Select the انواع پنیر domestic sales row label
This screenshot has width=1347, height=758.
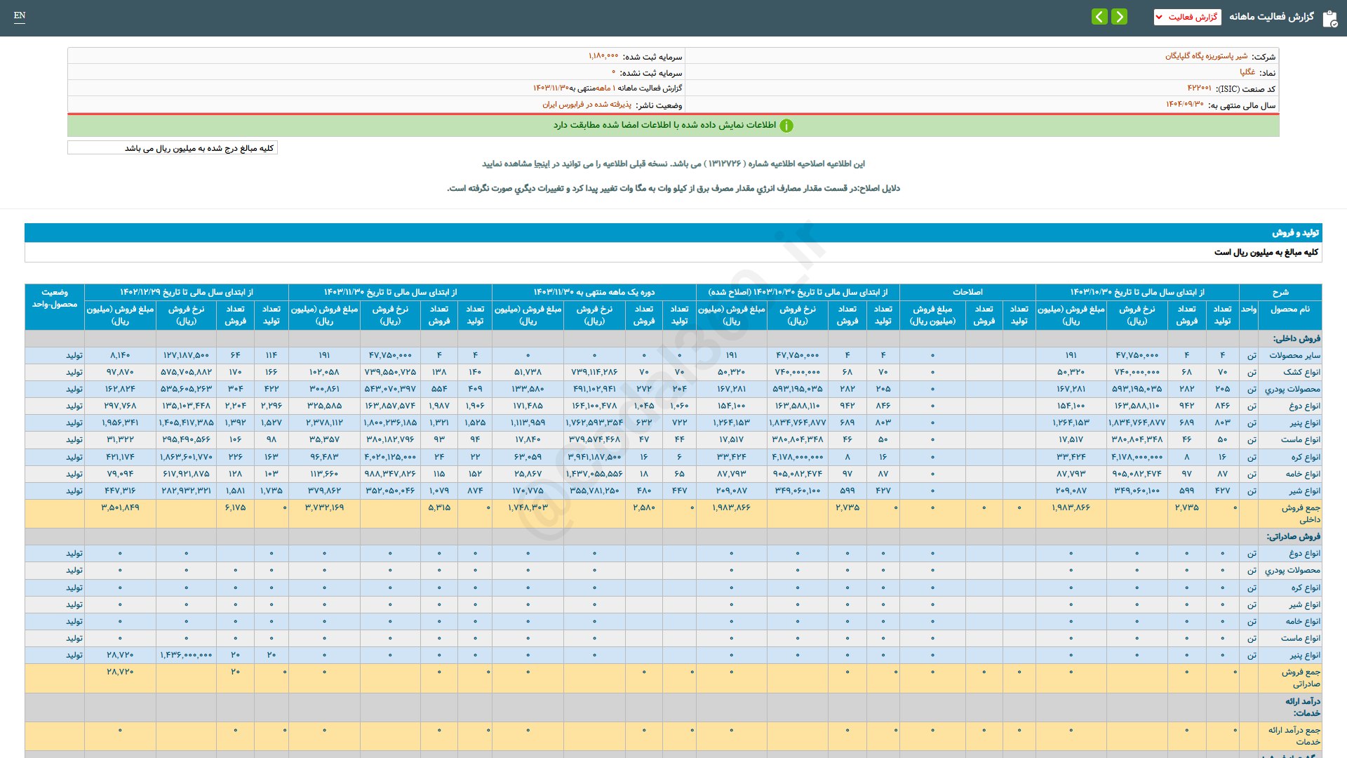coord(1304,423)
